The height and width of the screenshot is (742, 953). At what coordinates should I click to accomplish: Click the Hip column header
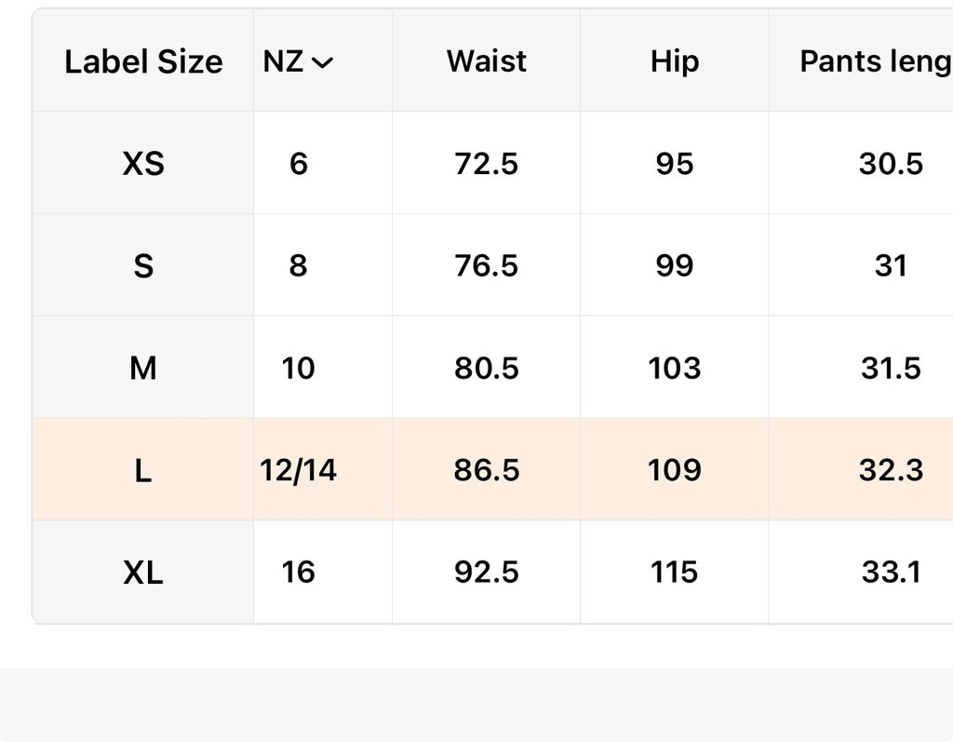(674, 61)
